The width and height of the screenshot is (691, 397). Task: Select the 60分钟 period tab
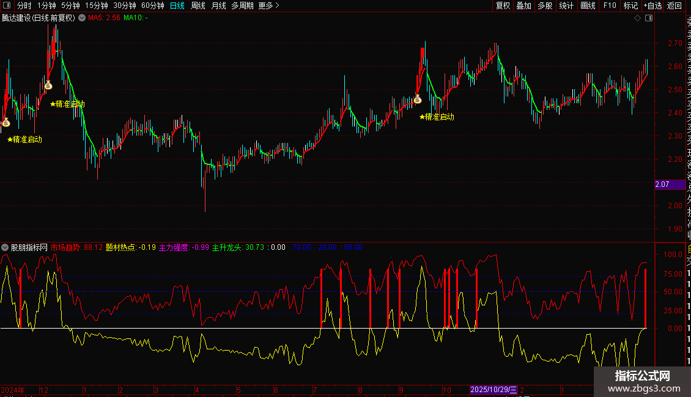click(x=152, y=5)
